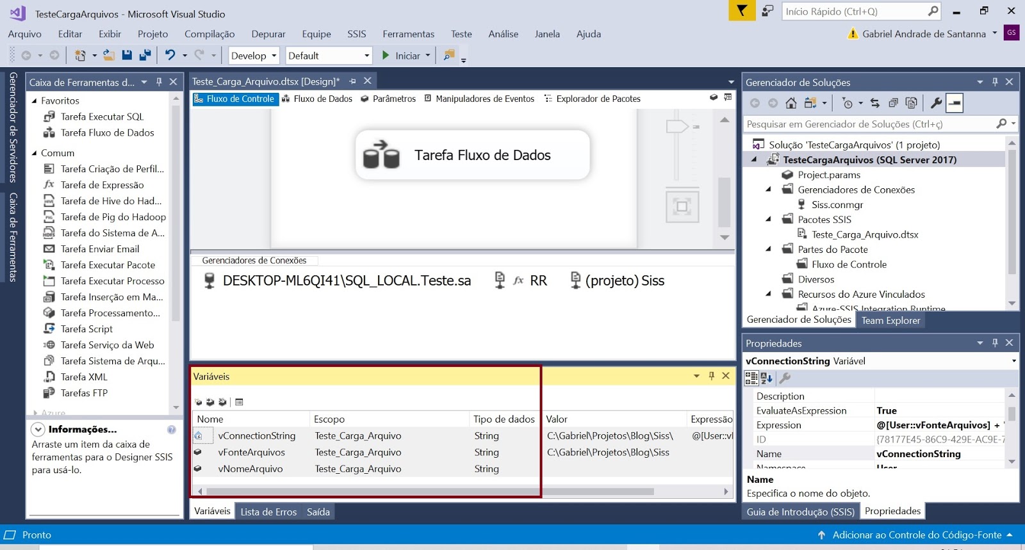1025x550 pixels.
Task: Click the Show All Files icon
Action: 912,103
